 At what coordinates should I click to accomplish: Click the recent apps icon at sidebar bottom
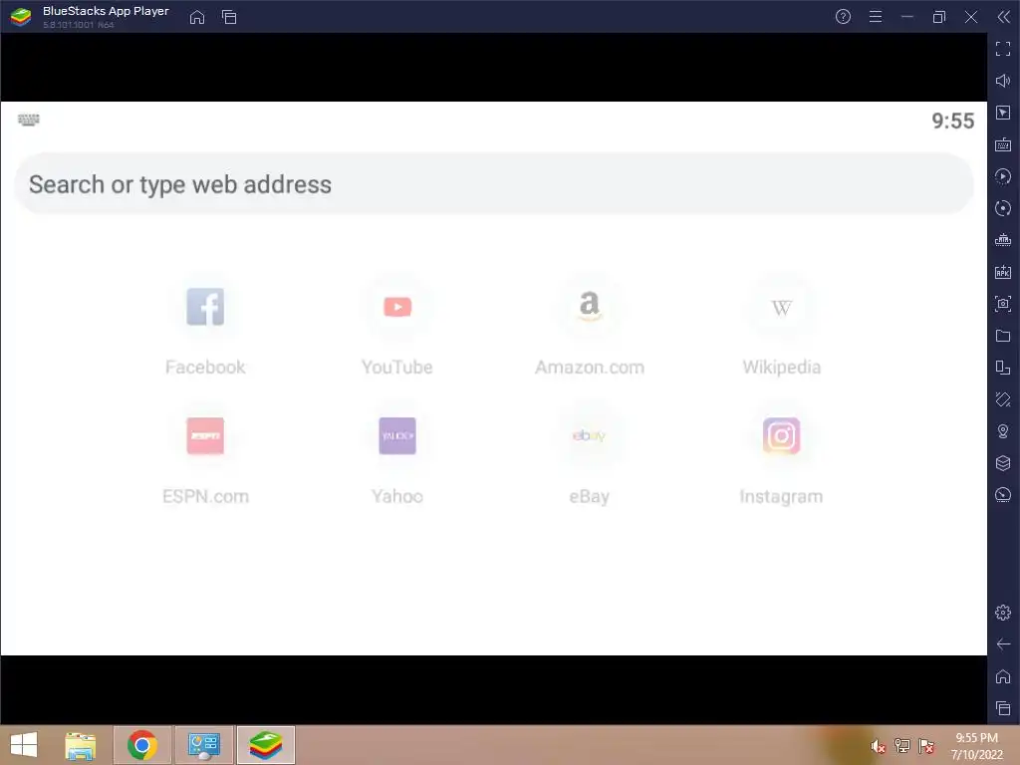coord(1003,708)
